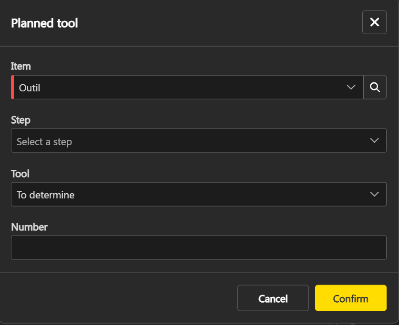Click blank header area beside the title

click(x=219, y=23)
